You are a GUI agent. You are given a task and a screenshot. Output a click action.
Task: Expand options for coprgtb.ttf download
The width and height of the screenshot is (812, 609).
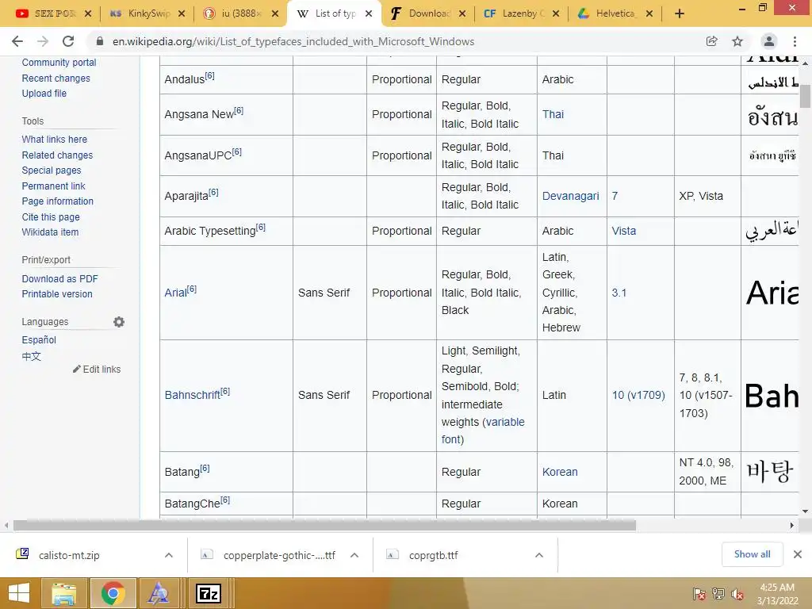(x=539, y=555)
